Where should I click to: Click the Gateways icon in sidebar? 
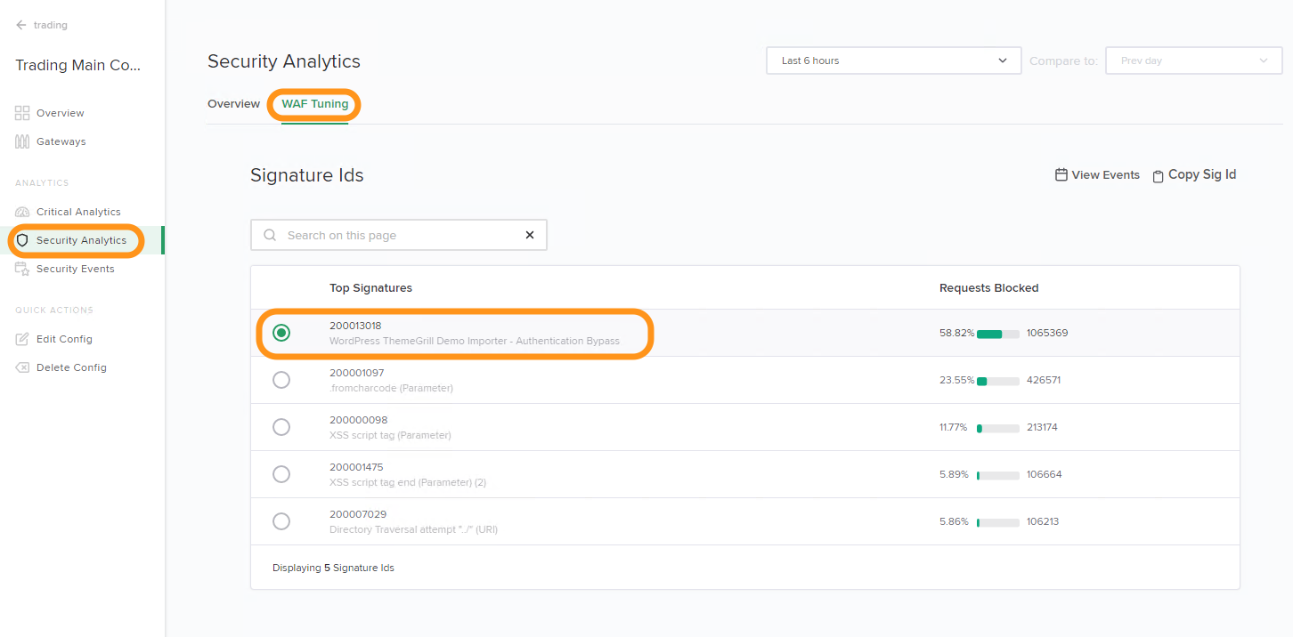tap(22, 141)
